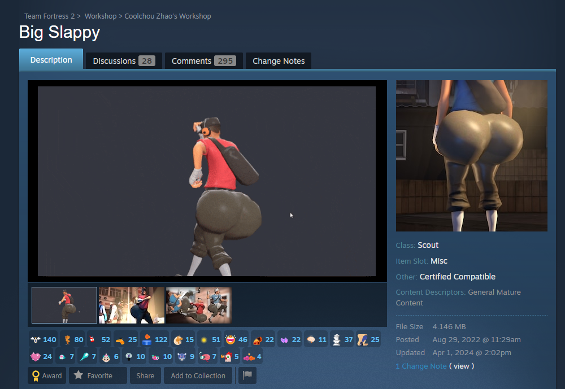Click the pink heart award showing 24
The image size is (565, 389).
click(x=41, y=357)
